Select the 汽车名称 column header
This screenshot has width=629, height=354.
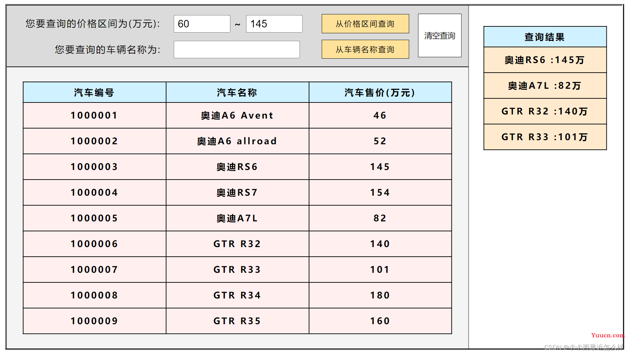pos(238,93)
